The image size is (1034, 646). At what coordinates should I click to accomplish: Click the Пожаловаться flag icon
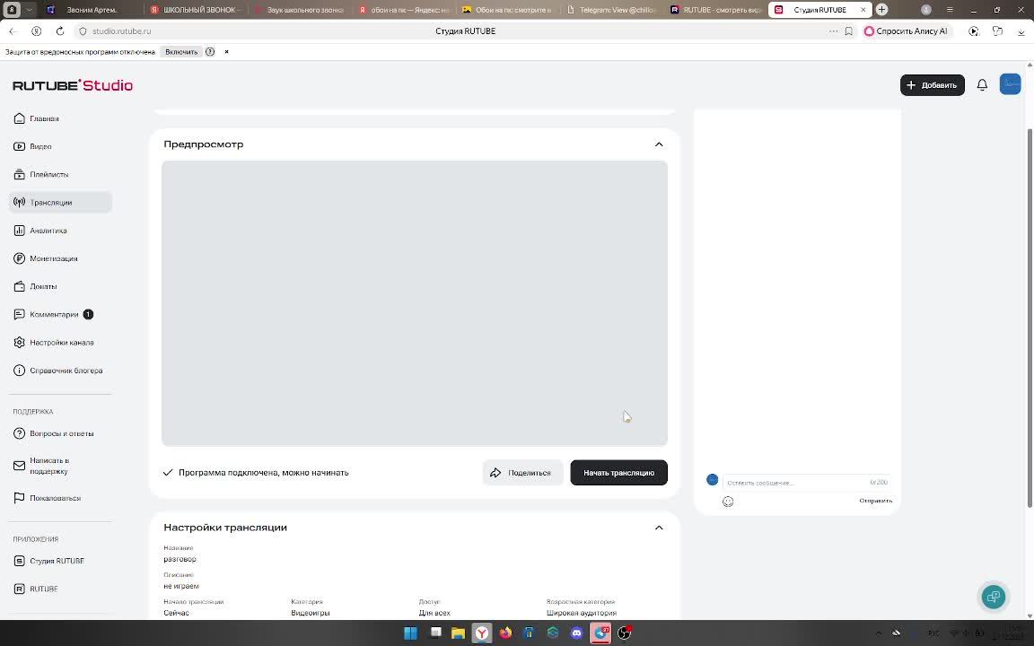pyautogui.click(x=19, y=498)
